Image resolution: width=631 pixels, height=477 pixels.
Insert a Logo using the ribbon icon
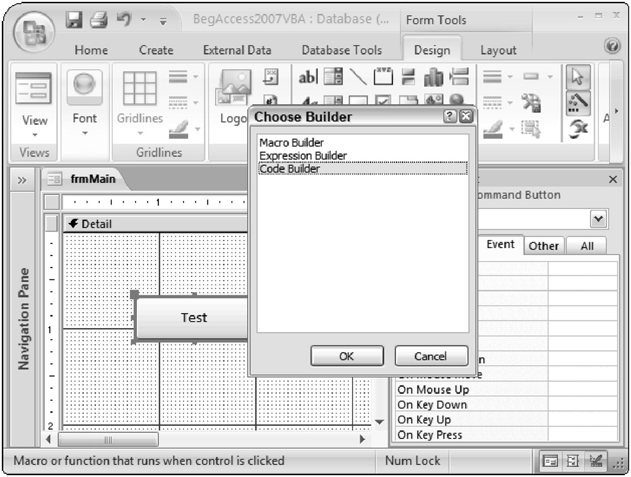tap(232, 95)
